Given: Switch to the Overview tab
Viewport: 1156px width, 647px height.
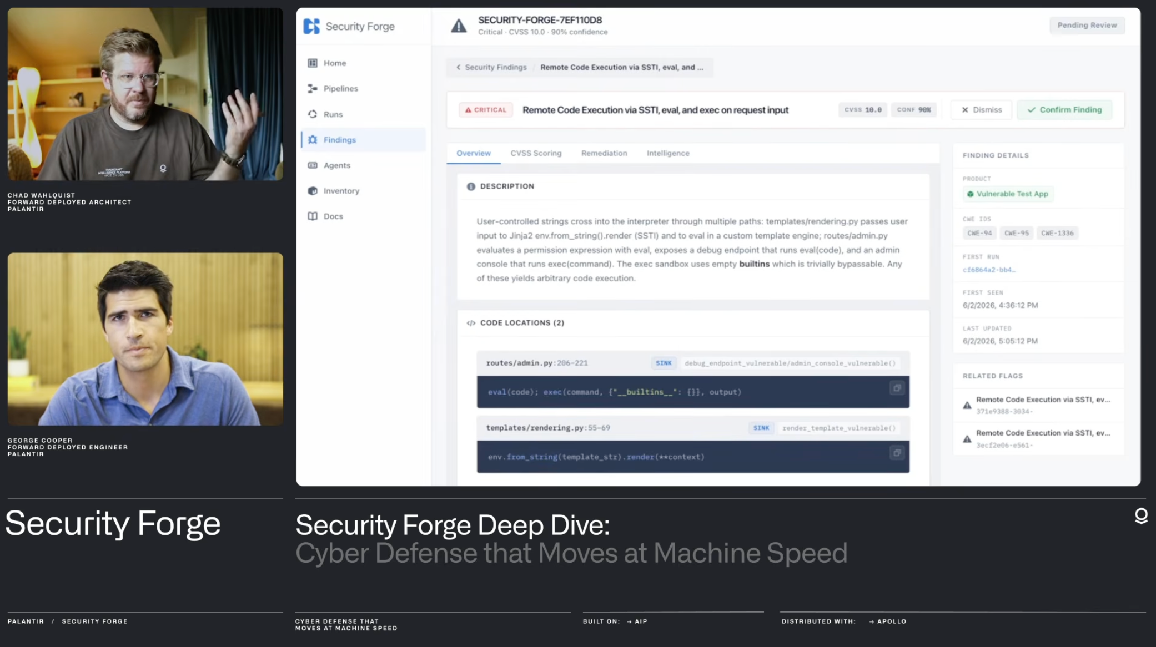Looking at the screenshot, I should (474, 153).
